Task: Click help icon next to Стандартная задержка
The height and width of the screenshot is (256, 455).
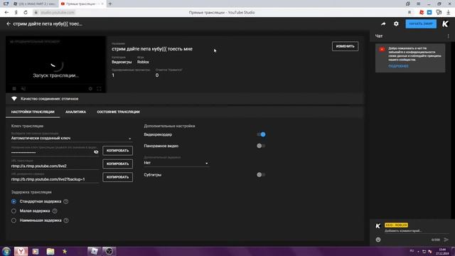Action: click(66, 201)
